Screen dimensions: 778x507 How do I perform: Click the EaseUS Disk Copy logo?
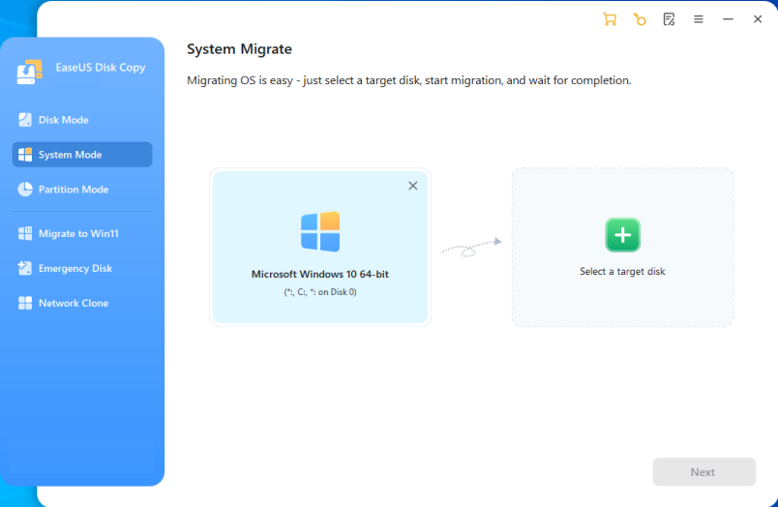29,72
